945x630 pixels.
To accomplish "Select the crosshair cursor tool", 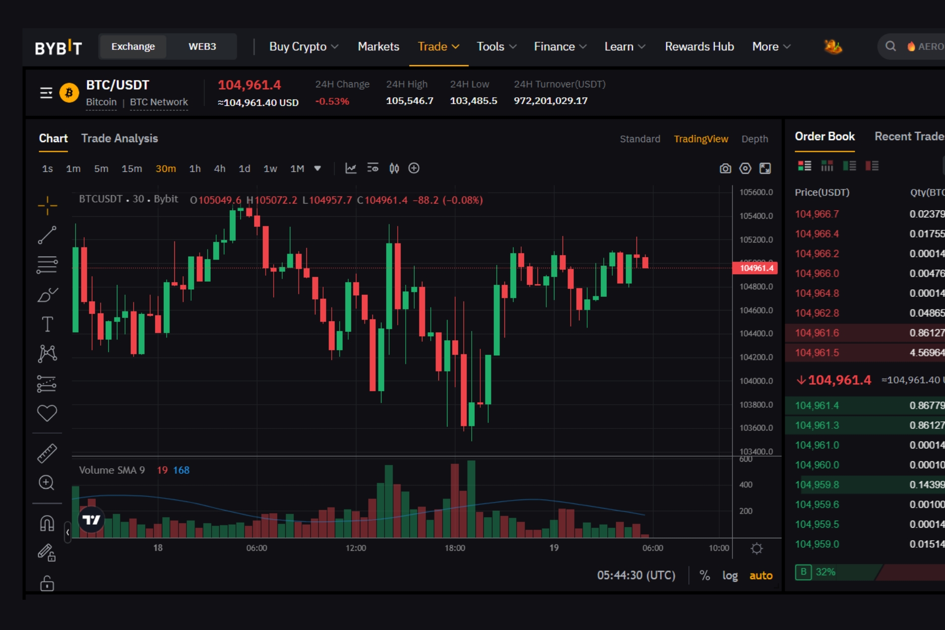I will [47, 206].
